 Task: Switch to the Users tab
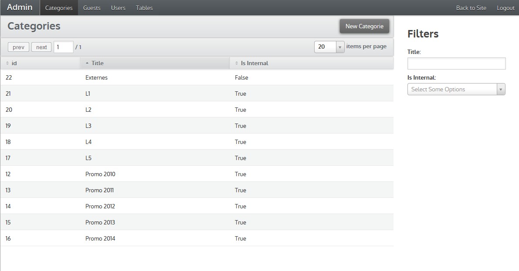pyautogui.click(x=118, y=8)
